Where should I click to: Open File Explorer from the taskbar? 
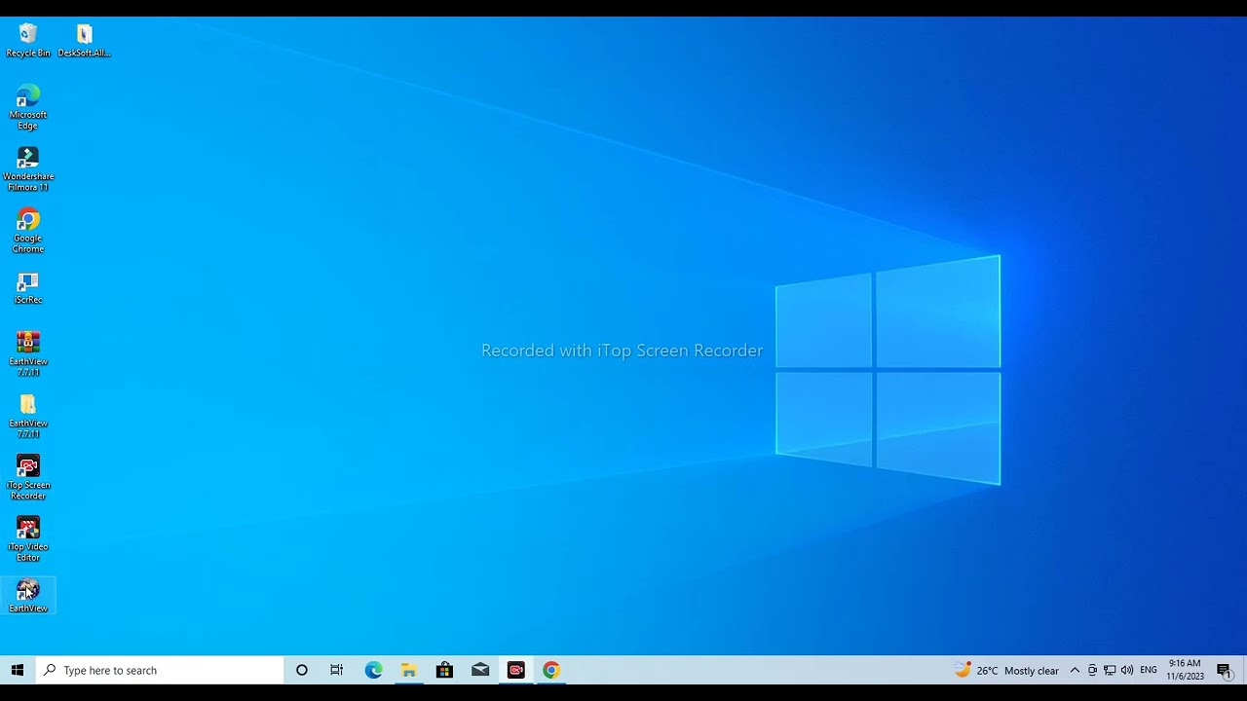tap(409, 670)
